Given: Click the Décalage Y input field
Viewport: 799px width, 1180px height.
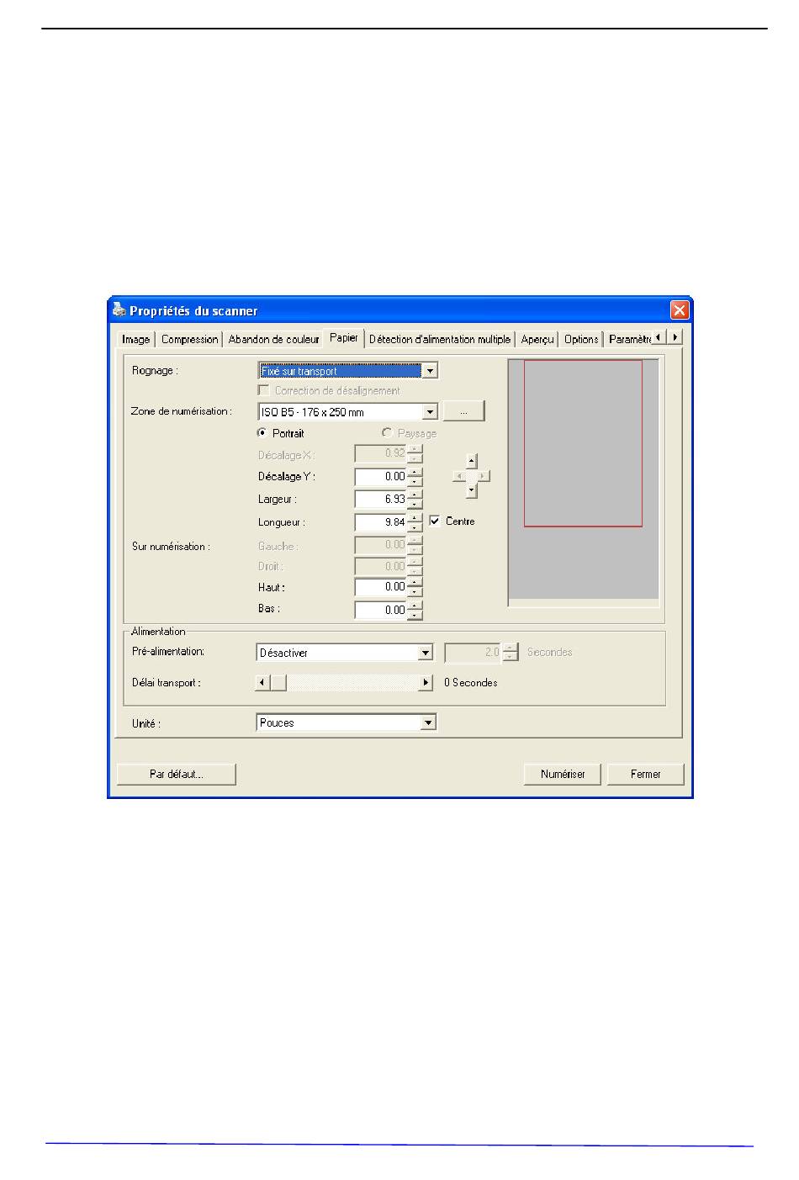Looking at the screenshot, I should click(381, 476).
